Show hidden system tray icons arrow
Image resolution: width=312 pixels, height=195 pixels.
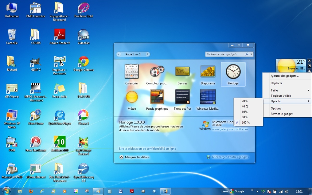point(257,191)
